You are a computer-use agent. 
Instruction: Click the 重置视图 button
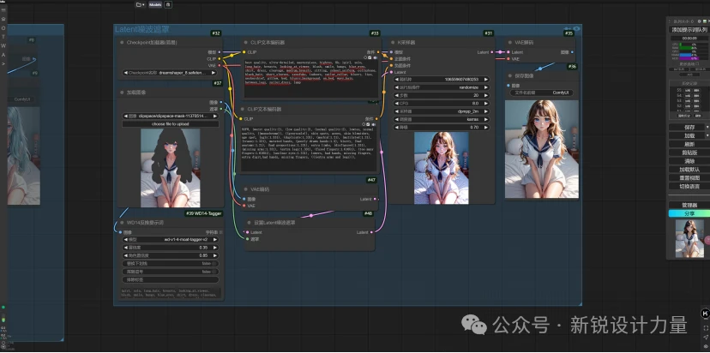[x=689, y=178]
